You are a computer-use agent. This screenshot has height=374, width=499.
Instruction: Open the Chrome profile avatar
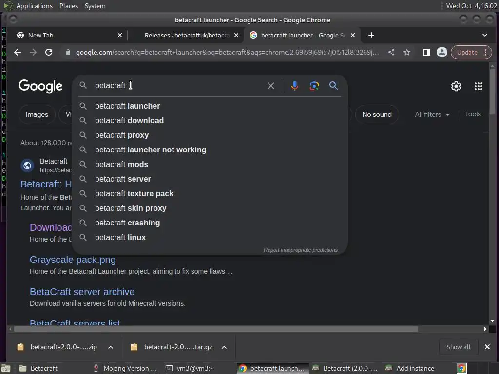pyautogui.click(x=441, y=53)
